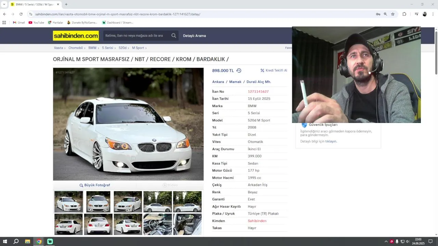
Task: Go back in browser
Action: click(4, 14)
